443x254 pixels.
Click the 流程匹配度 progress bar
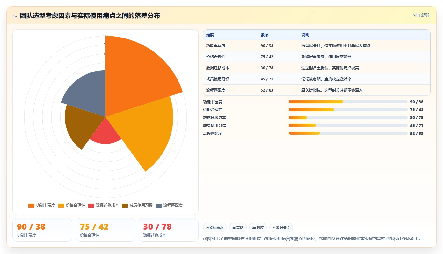(348, 133)
